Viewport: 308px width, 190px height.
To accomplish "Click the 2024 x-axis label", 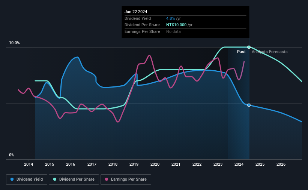I will pyautogui.click(x=239, y=164).
